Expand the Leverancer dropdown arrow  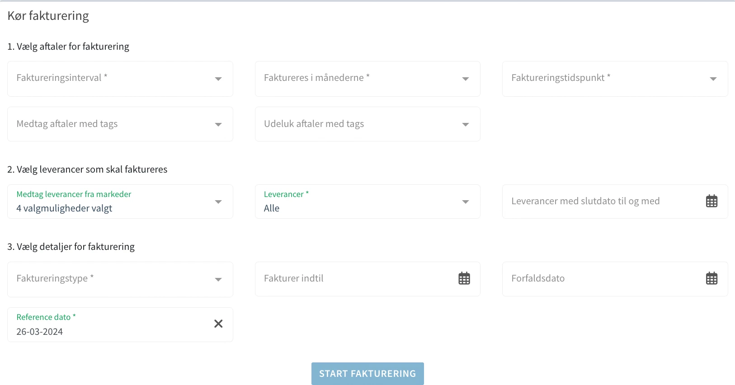[465, 202]
